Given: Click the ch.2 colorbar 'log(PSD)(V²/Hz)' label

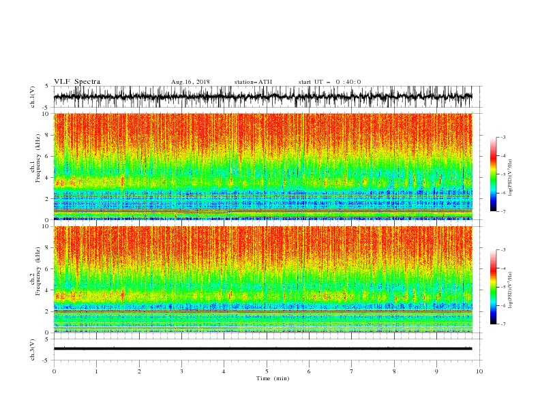Looking at the screenshot, I should [x=511, y=290].
